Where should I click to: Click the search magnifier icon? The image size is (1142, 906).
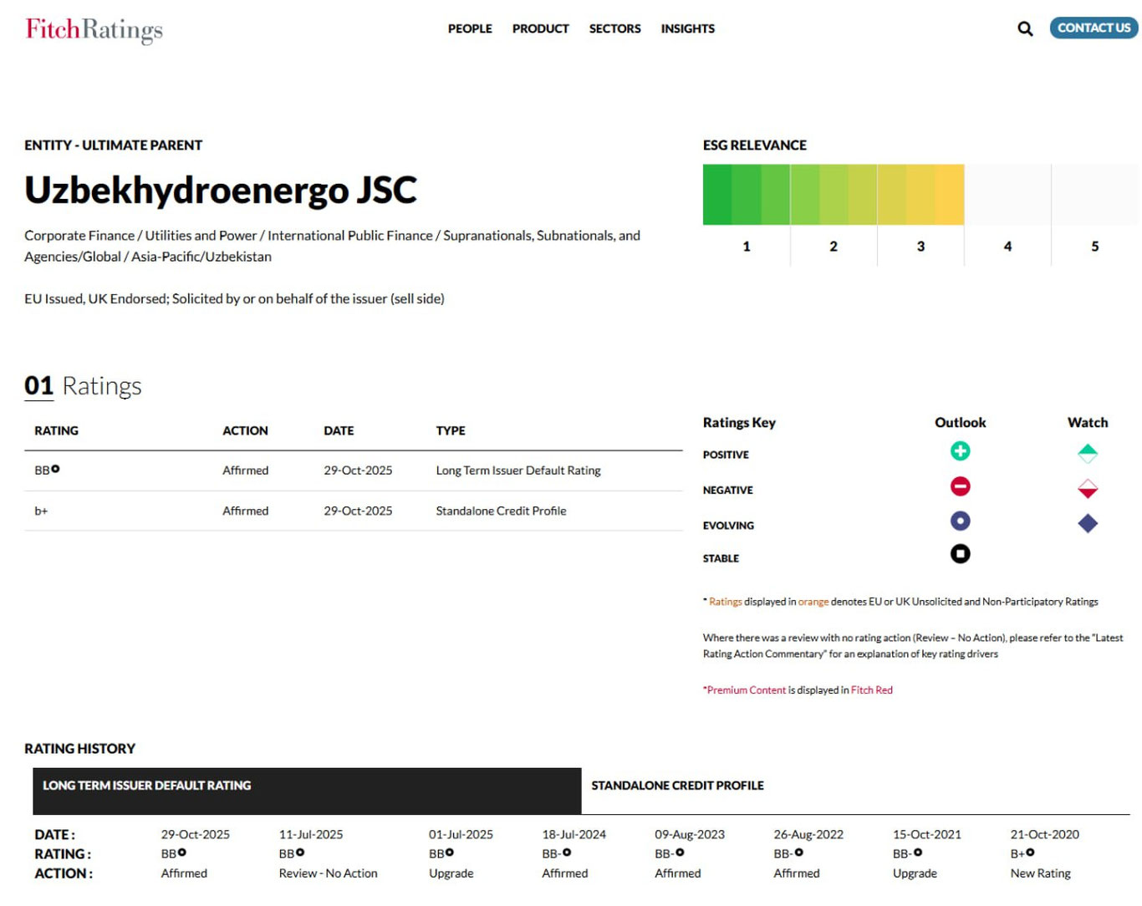click(x=1024, y=28)
